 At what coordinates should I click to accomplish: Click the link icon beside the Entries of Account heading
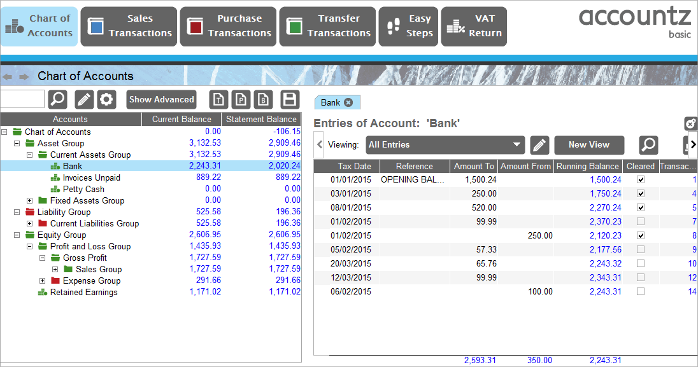click(690, 123)
